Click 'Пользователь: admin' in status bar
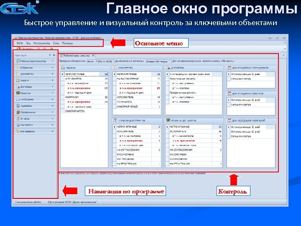The width and height of the screenshot is (301, 226). coord(28,202)
